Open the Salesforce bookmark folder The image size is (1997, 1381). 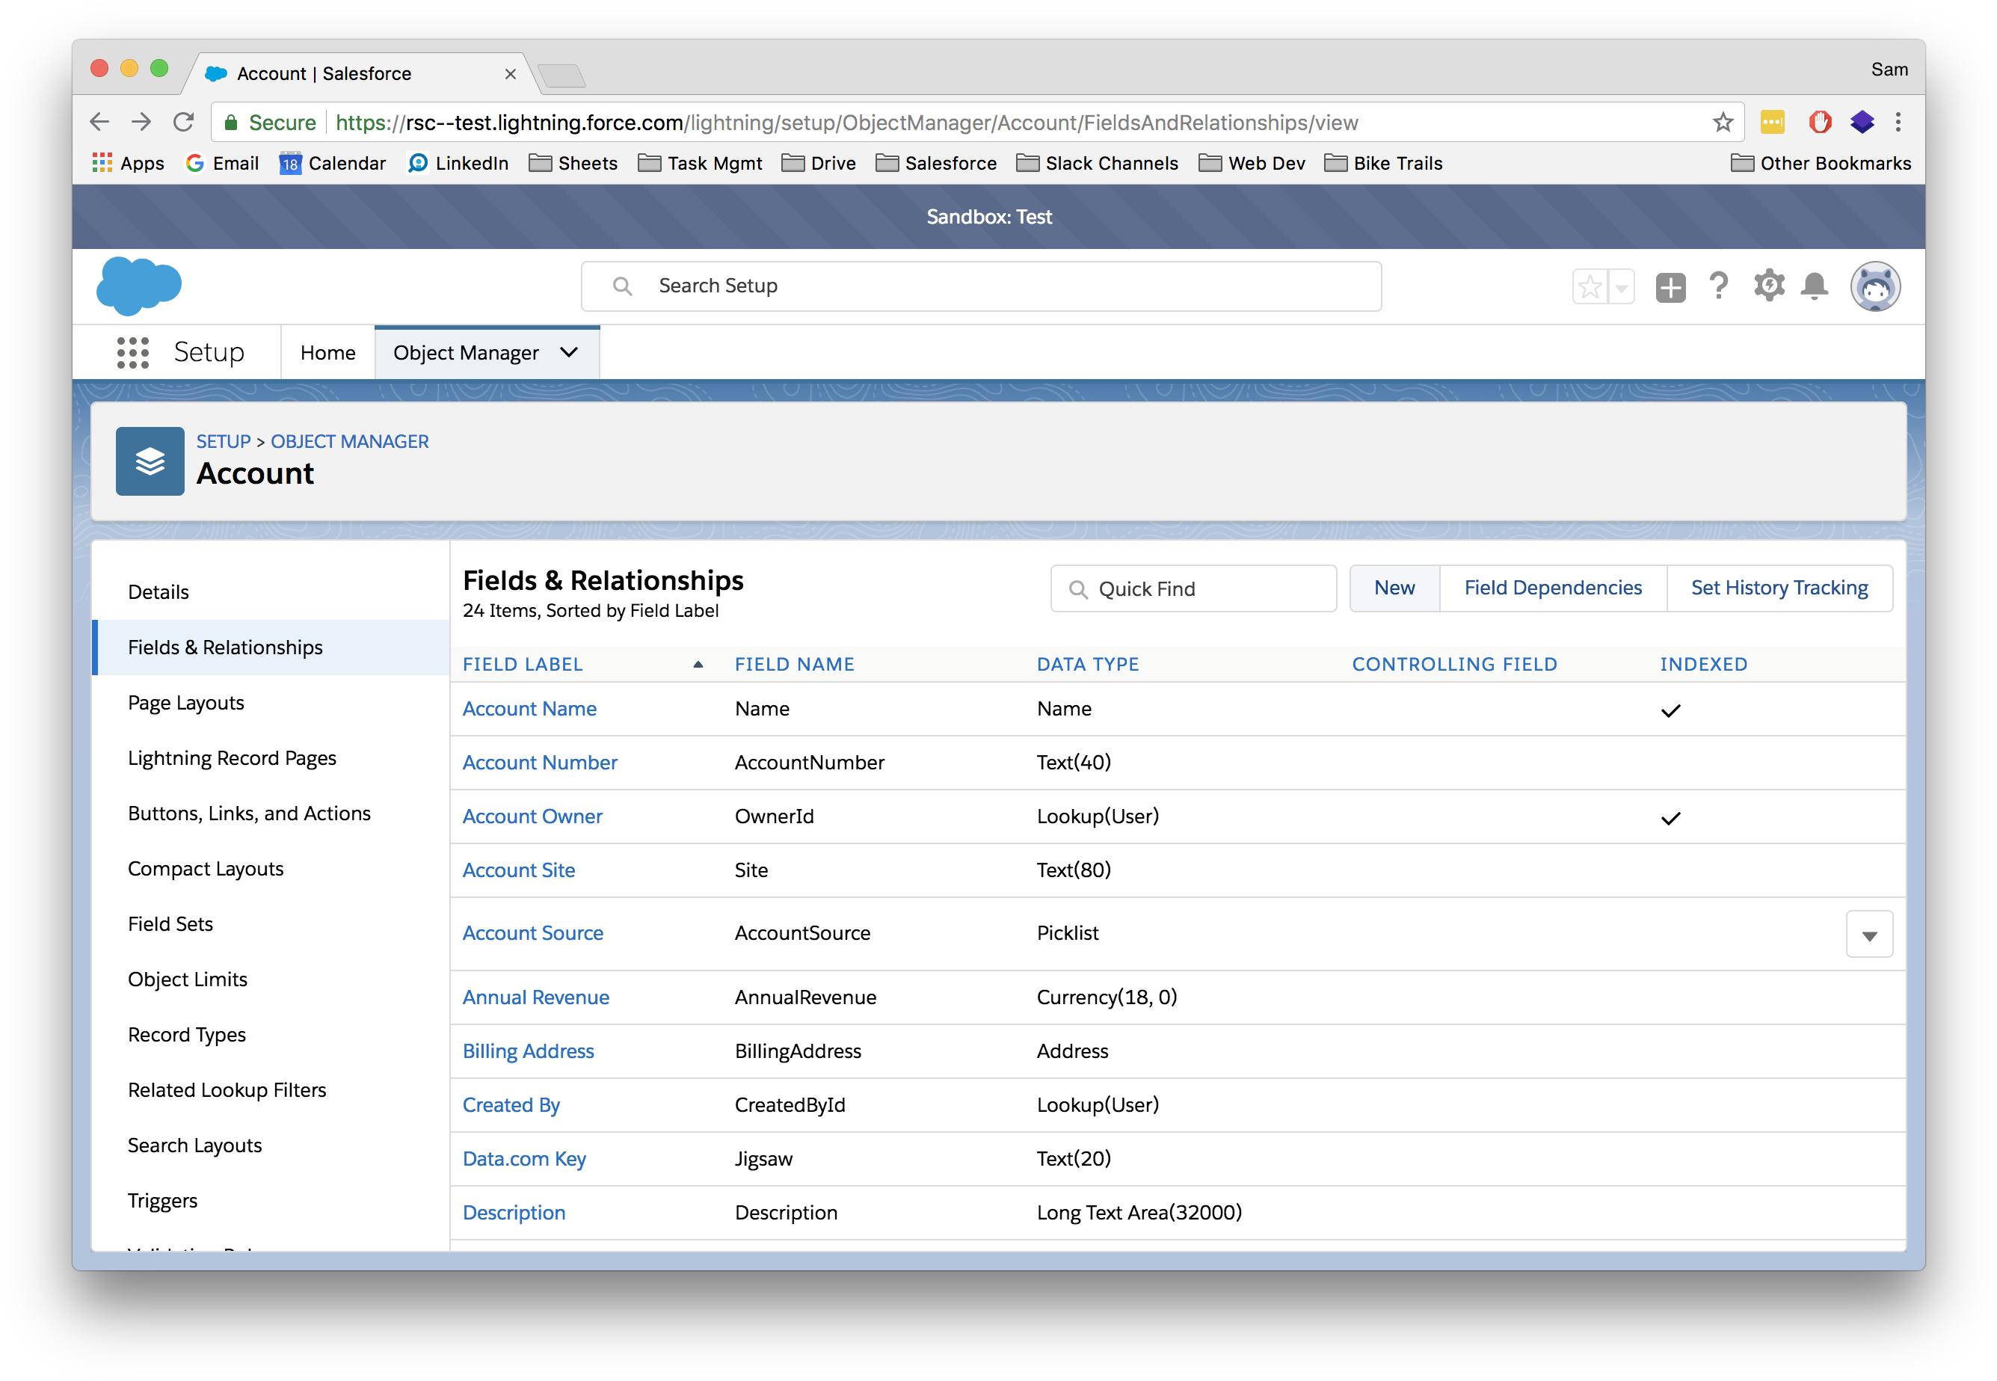click(x=936, y=163)
